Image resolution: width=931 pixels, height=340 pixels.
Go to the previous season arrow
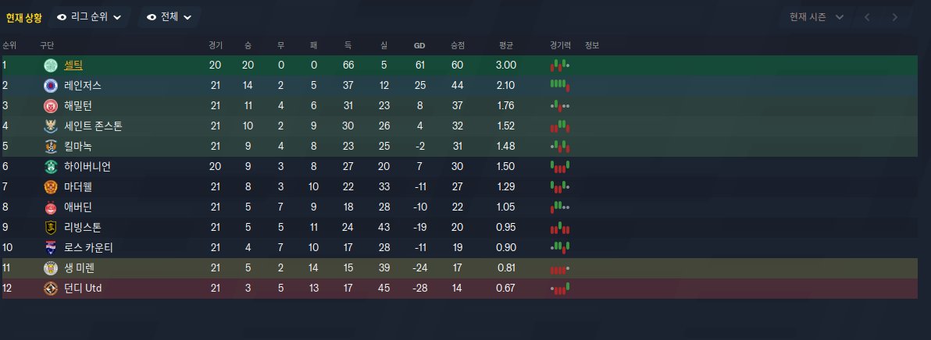(867, 16)
